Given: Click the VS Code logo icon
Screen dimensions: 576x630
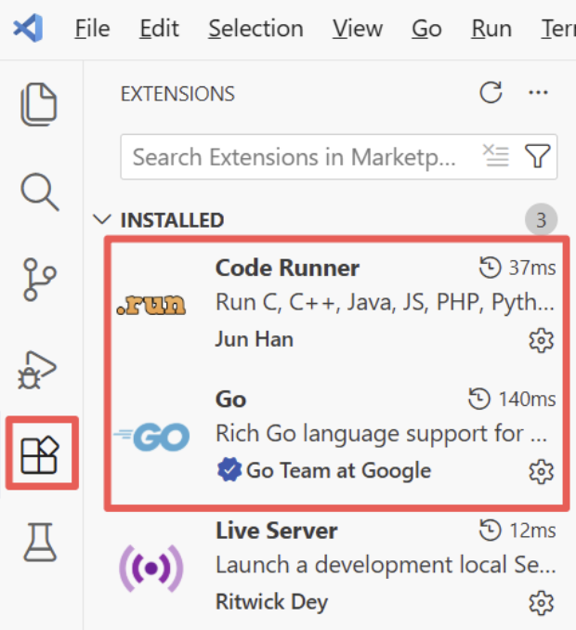Looking at the screenshot, I should pyautogui.click(x=28, y=28).
